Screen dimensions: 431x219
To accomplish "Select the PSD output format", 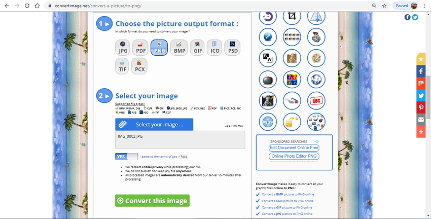I will coord(232,48).
